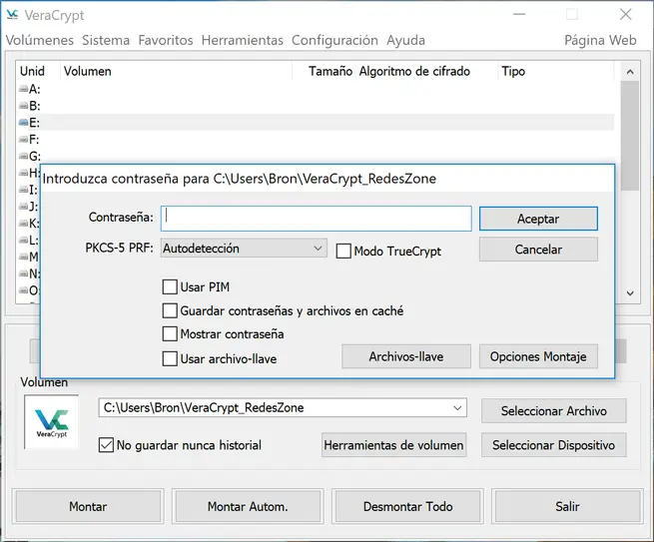Select drive A: icon in list

tap(22, 89)
